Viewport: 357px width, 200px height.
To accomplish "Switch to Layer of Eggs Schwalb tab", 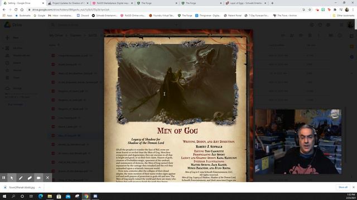I will [x=246, y=3].
